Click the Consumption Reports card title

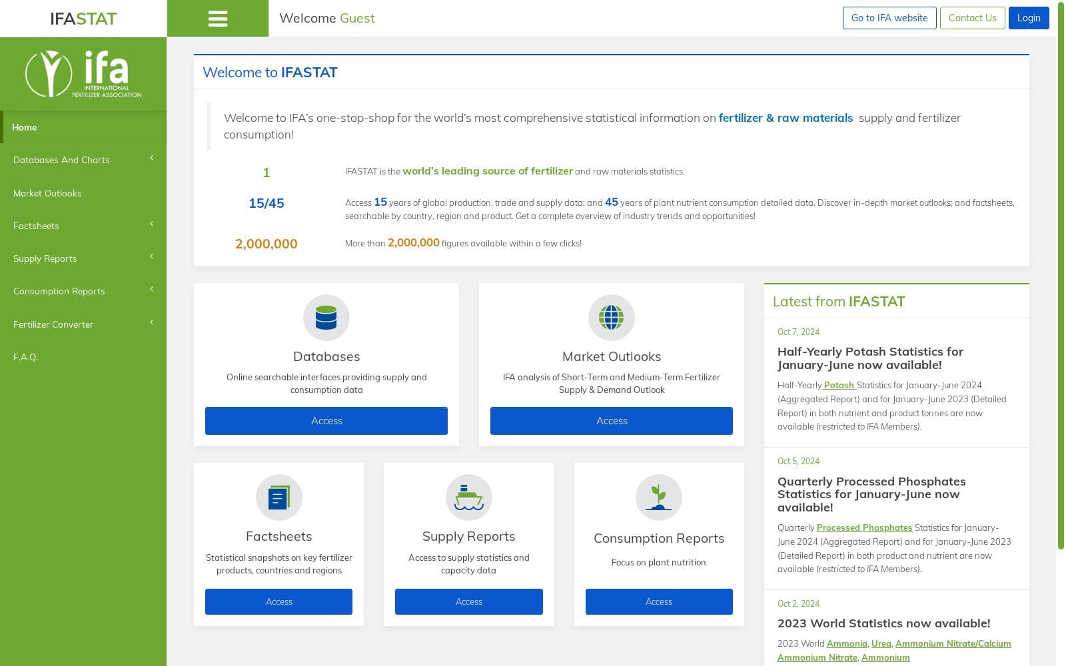(x=659, y=538)
